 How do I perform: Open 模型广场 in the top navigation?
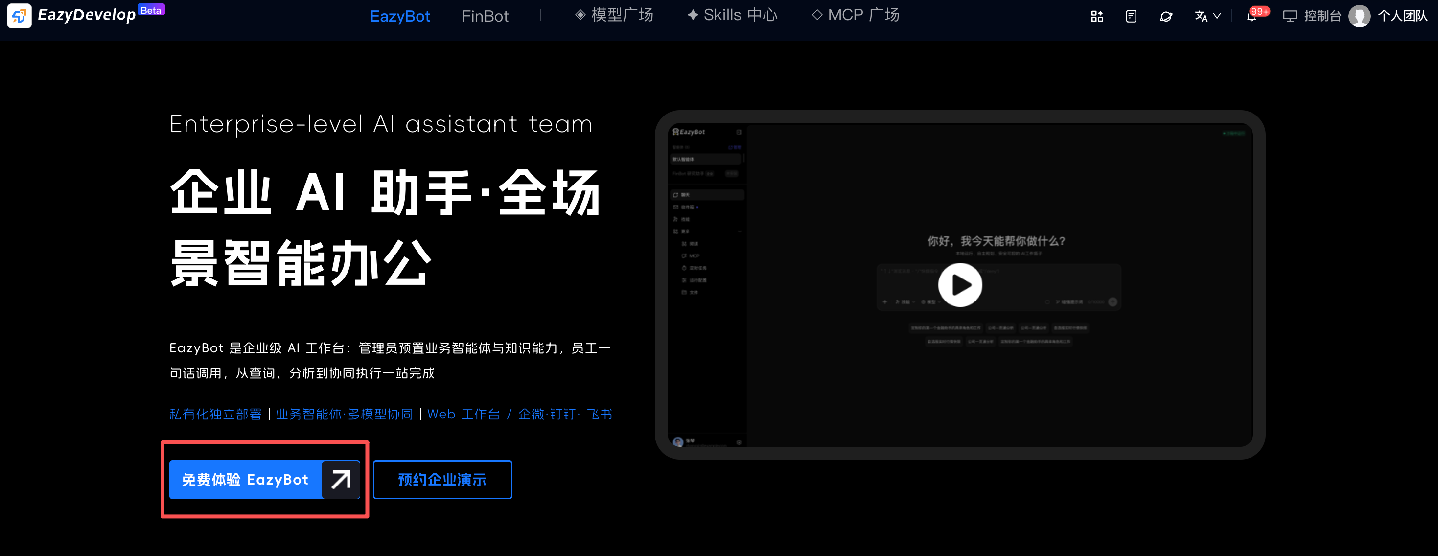pos(614,15)
